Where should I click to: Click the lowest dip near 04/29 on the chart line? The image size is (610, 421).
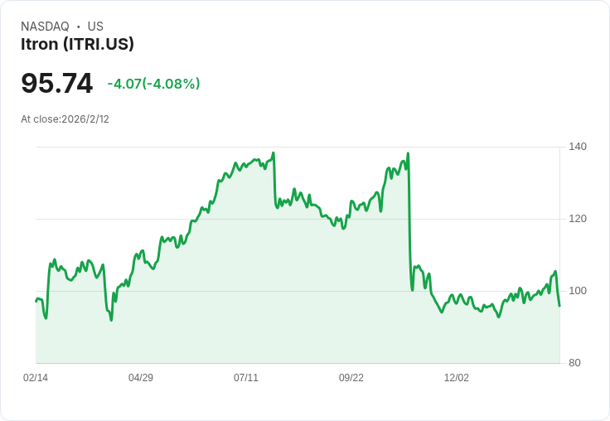click(x=111, y=320)
